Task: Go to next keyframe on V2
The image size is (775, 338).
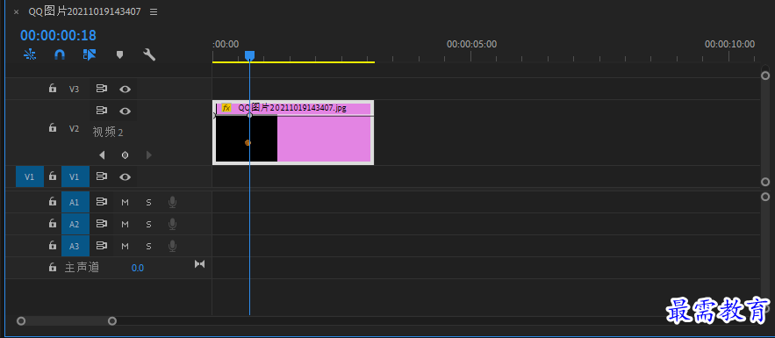Action: click(x=149, y=155)
